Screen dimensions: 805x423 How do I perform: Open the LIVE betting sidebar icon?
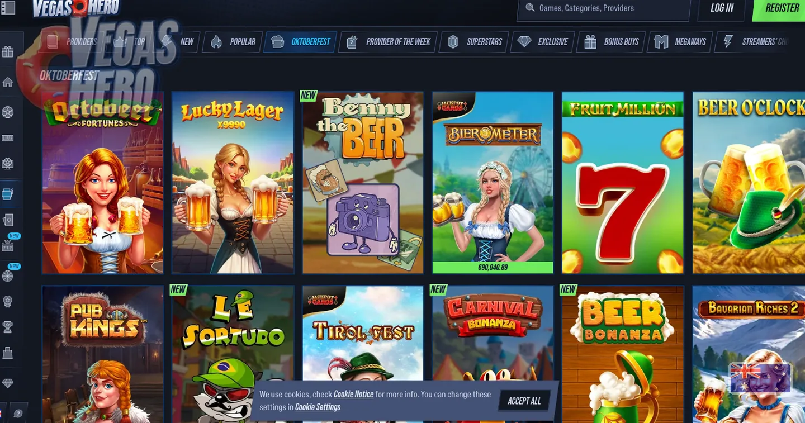[x=8, y=138]
